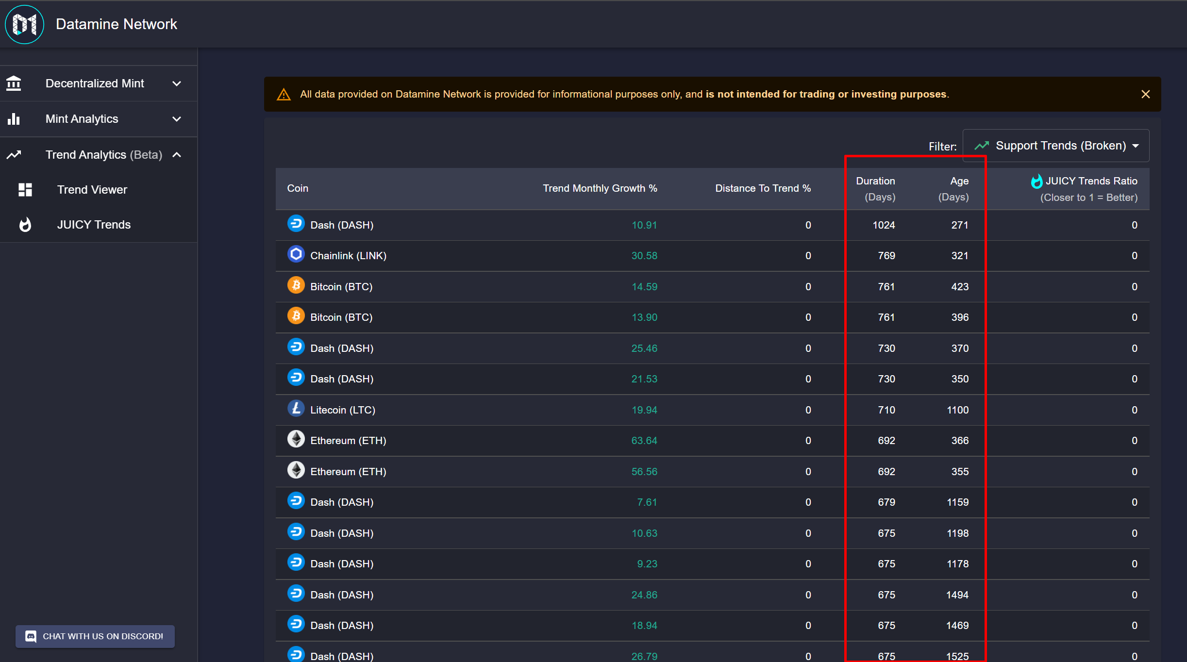The image size is (1187, 662).
Task: Click the Chat With Us On Discord button
Action: (x=95, y=636)
